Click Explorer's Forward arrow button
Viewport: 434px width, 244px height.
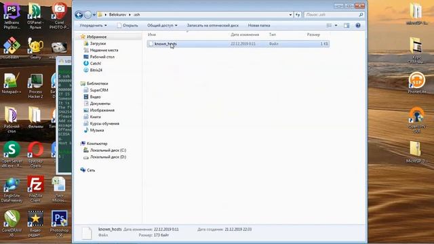(87, 15)
